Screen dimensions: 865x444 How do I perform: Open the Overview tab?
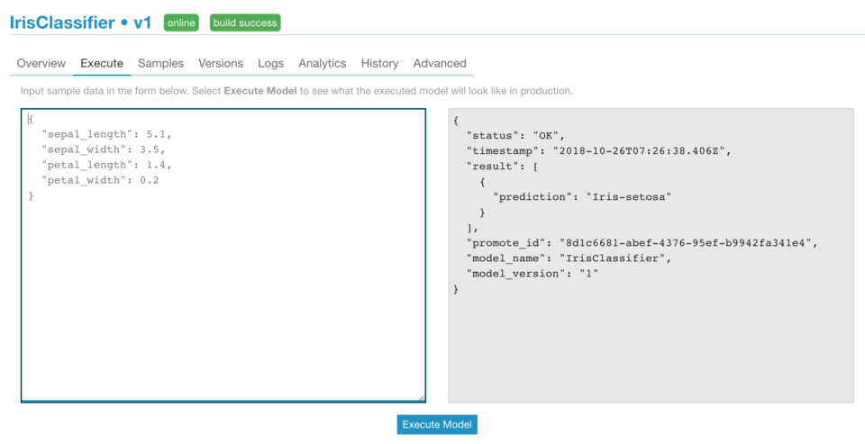[41, 63]
